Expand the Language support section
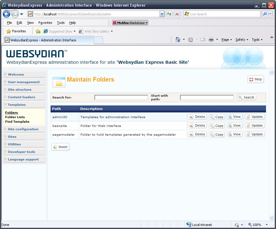Image resolution: width=276 pixels, height=229 pixels. (x=24, y=160)
